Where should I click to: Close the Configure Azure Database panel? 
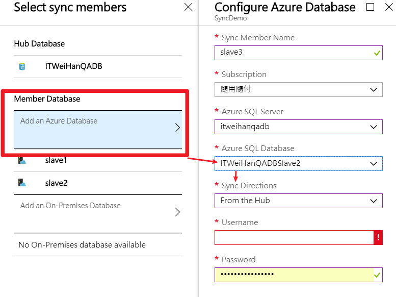pos(389,7)
